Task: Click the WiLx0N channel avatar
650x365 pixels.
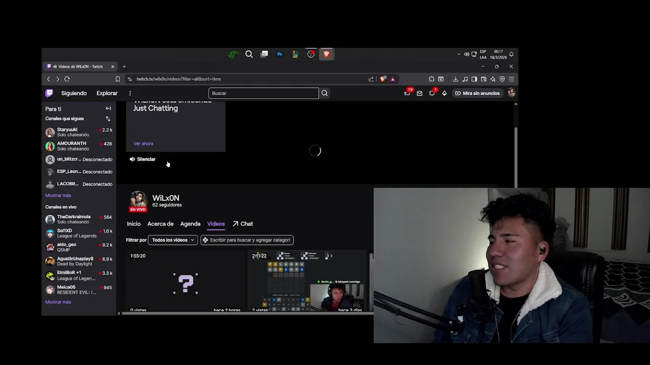Action: [138, 201]
